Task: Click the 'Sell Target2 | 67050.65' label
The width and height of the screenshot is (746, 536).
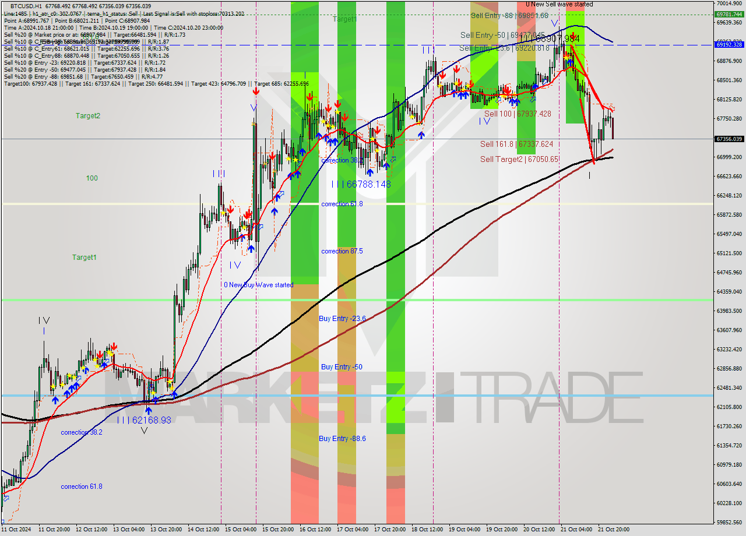Action: pos(520,159)
